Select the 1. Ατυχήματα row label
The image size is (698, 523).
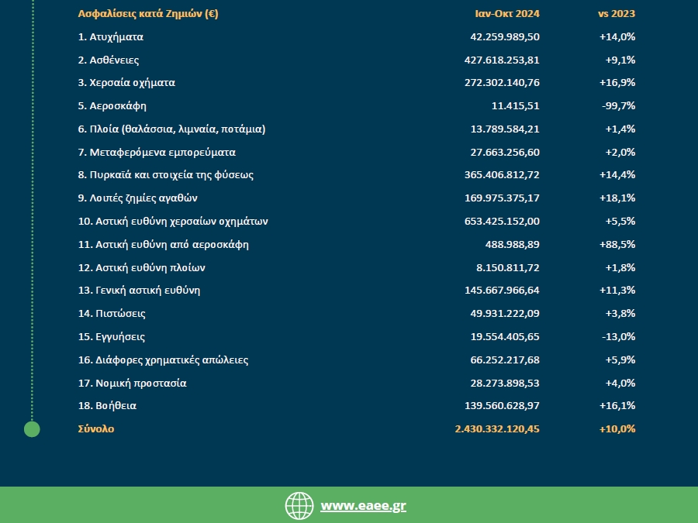(111, 37)
